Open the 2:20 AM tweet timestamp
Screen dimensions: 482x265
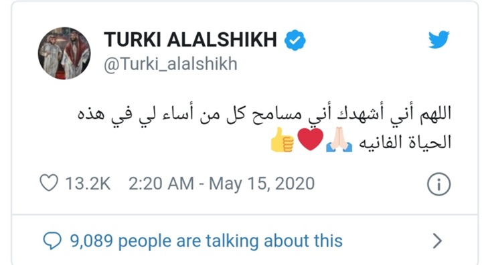161,184
